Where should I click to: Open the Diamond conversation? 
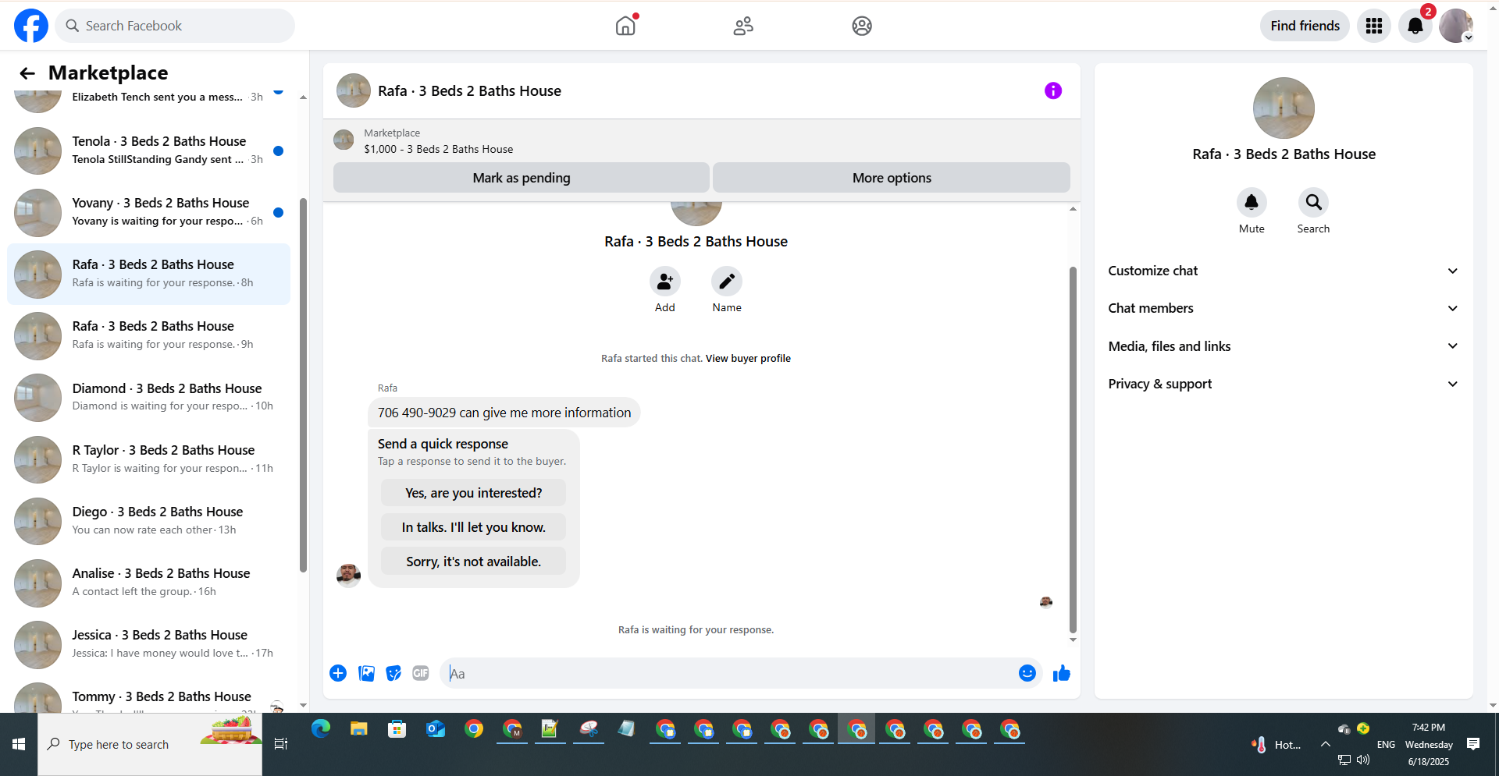148,397
